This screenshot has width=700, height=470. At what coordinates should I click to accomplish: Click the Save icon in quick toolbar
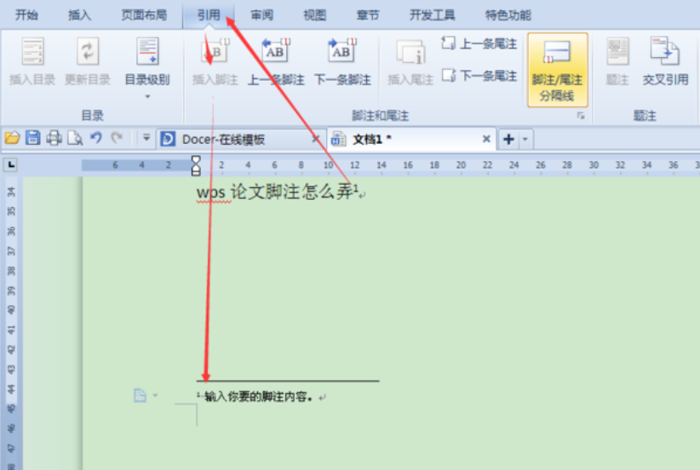32,138
